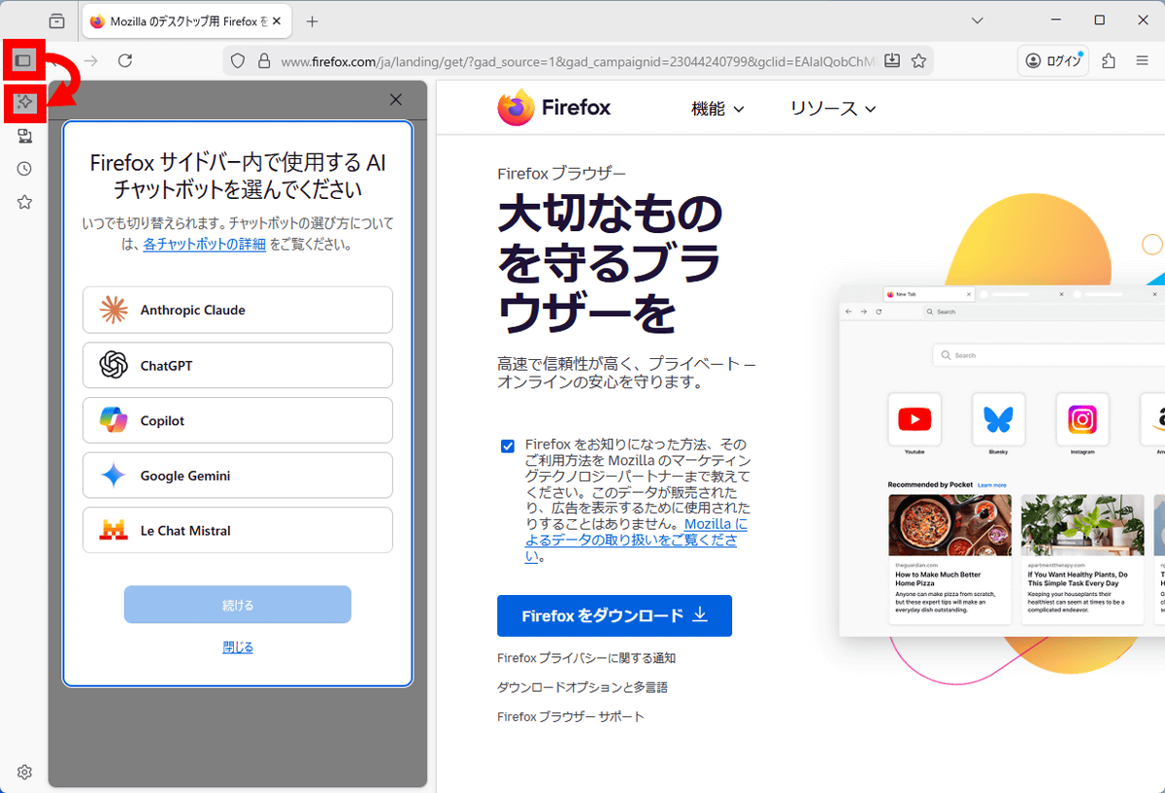
Task: Open the list all tabs dropdown
Action: tap(977, 20)
